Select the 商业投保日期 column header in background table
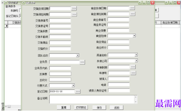 click(170, 22)
